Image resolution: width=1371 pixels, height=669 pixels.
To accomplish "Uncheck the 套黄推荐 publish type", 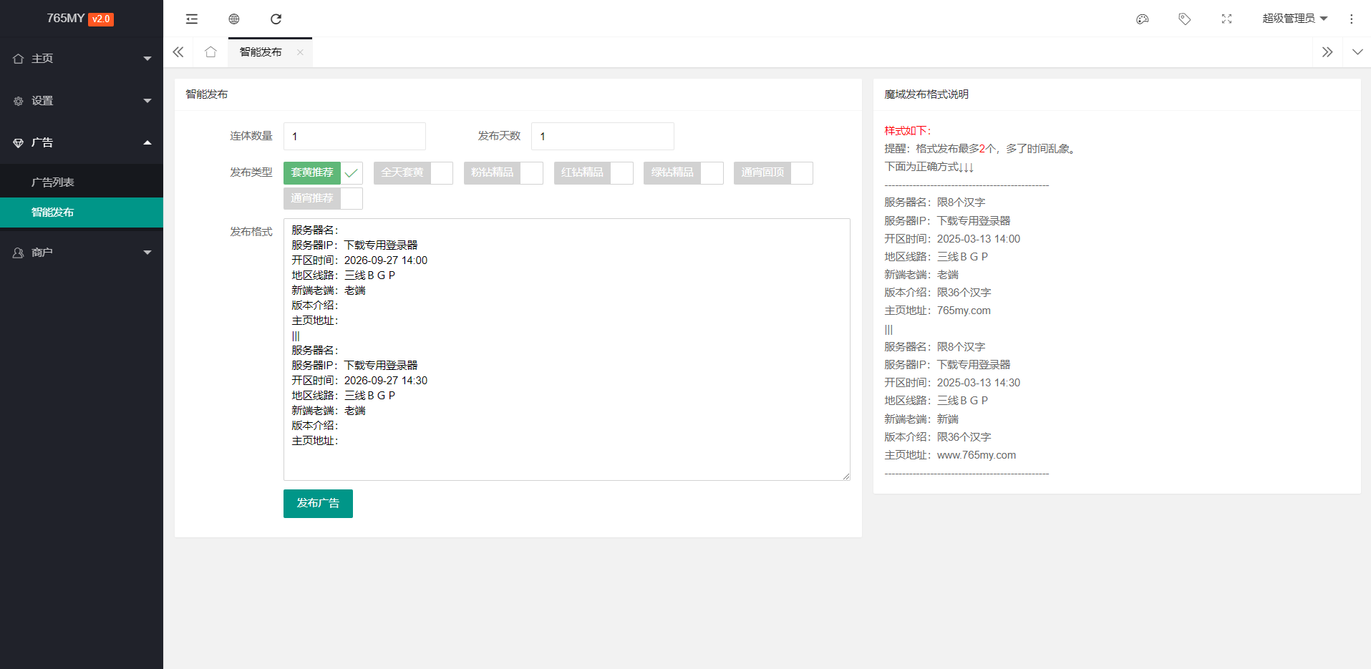I will tap(323, 173).
